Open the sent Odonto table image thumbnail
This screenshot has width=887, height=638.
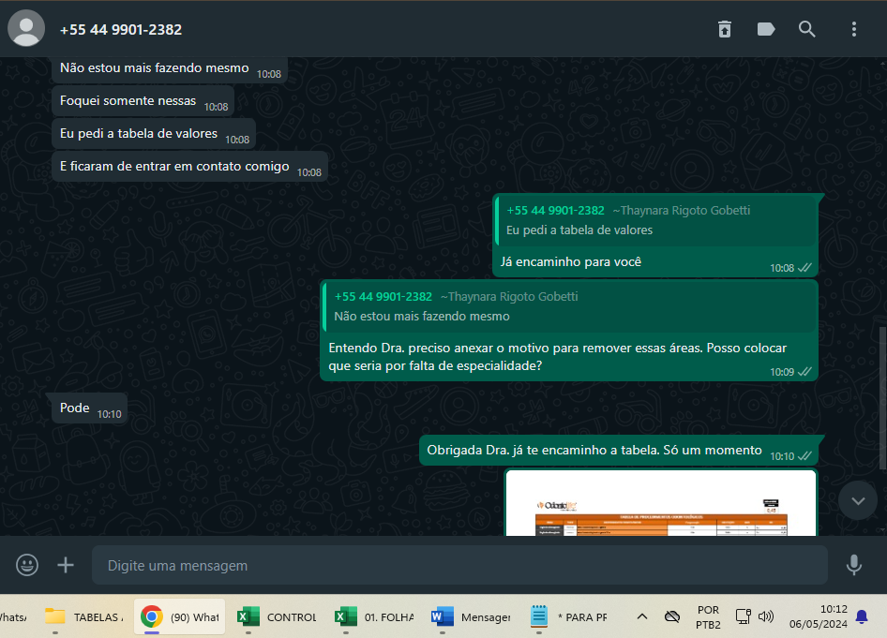point(661,503)
